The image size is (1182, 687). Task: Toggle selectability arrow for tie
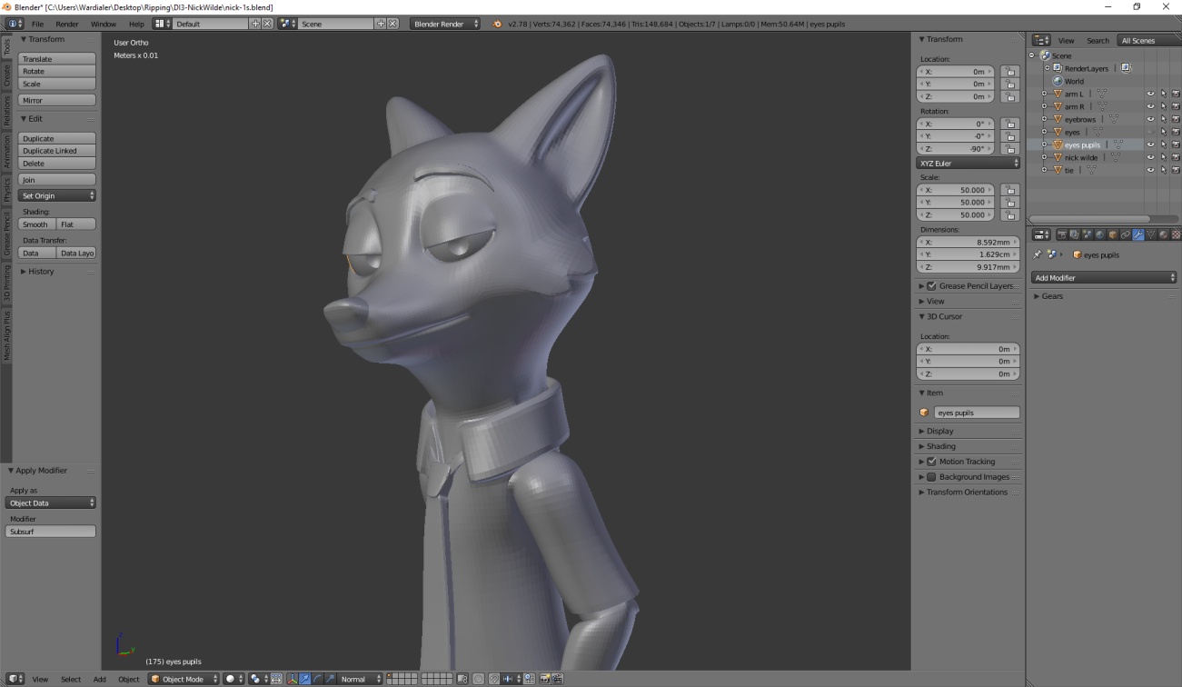[x=1163, y=170]
